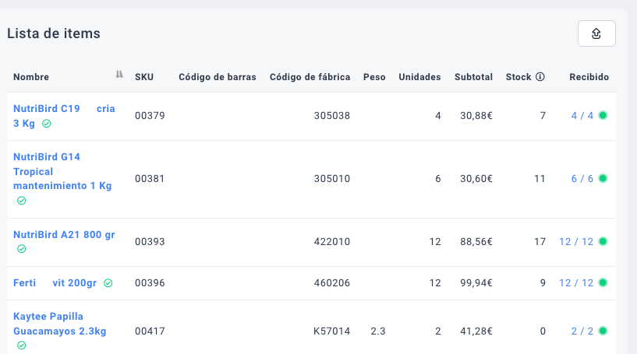Open NutriBird A21 800 gr item
637x354 pixels.
[64, 235]
